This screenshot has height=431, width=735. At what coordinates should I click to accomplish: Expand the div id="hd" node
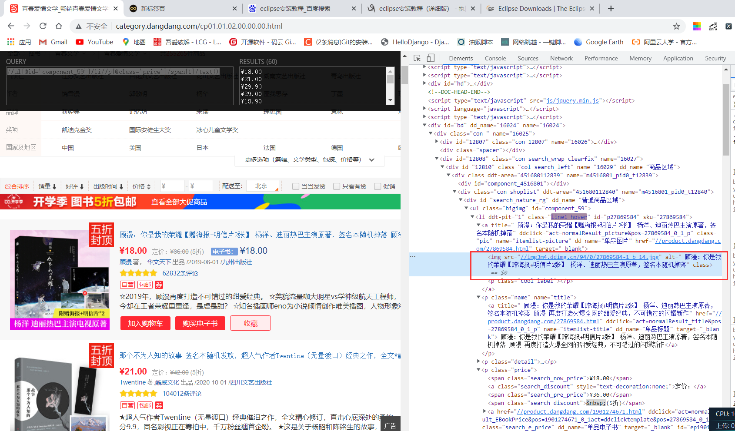click(x=424, y=83)
